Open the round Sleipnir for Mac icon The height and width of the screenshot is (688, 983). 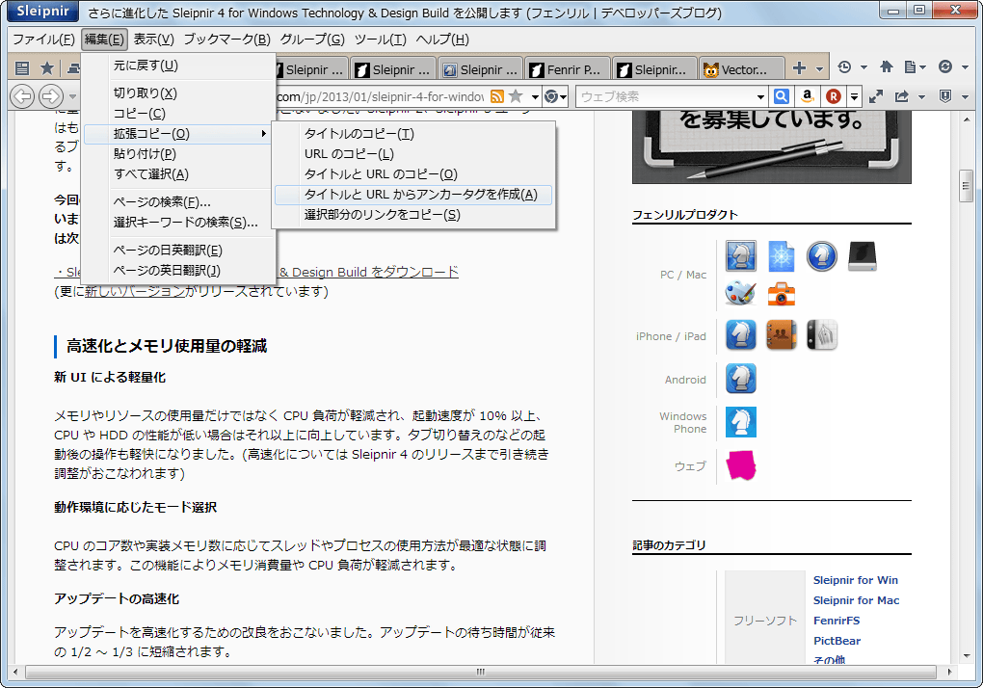[822, 255]
